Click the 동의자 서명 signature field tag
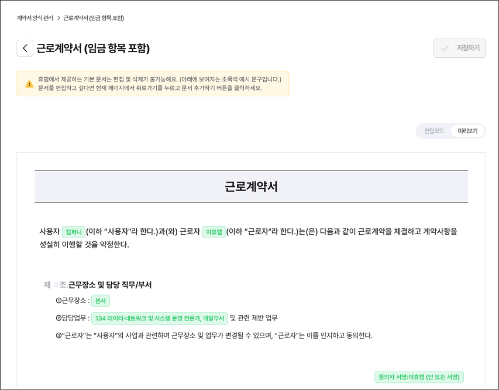Screen dimensions: 499x390 (x=419, y=377)
